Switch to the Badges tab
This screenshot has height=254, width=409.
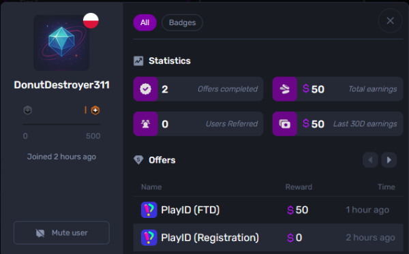[182, 22]
